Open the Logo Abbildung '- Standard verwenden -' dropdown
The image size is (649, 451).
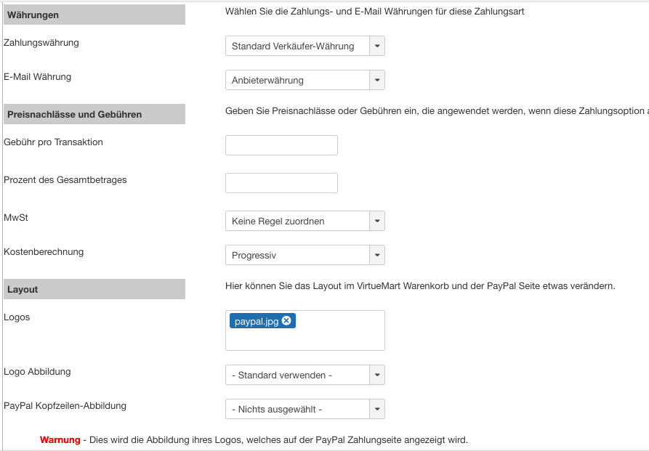[x=305, y=375]
